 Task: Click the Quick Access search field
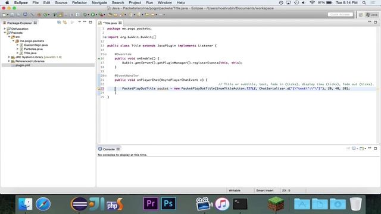[x=340, y=14]
